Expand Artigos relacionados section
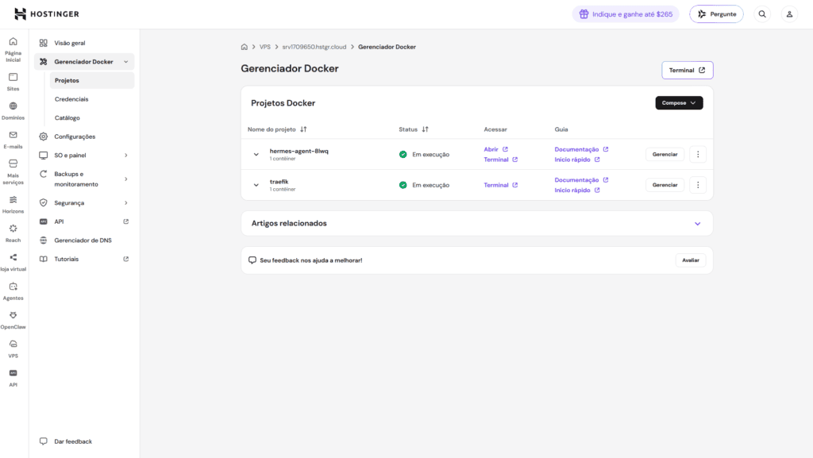The width and height of the screenshot is (813, 458). [697, 224]
